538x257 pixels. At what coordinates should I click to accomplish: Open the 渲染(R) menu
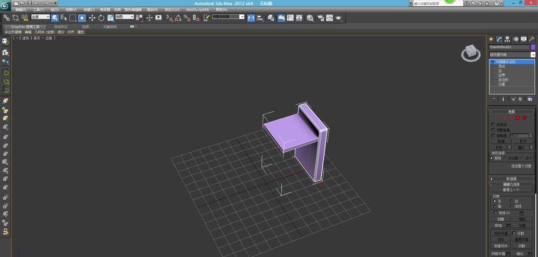pyautogui.click(x=152, y=10)
